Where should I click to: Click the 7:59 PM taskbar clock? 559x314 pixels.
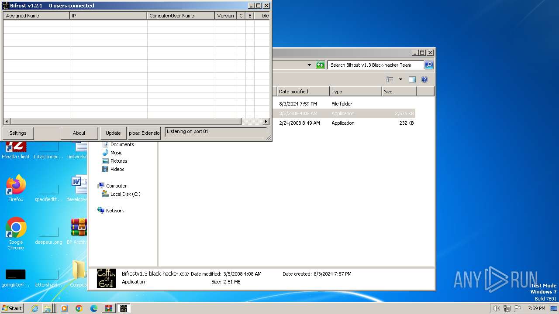click(536, 308)
